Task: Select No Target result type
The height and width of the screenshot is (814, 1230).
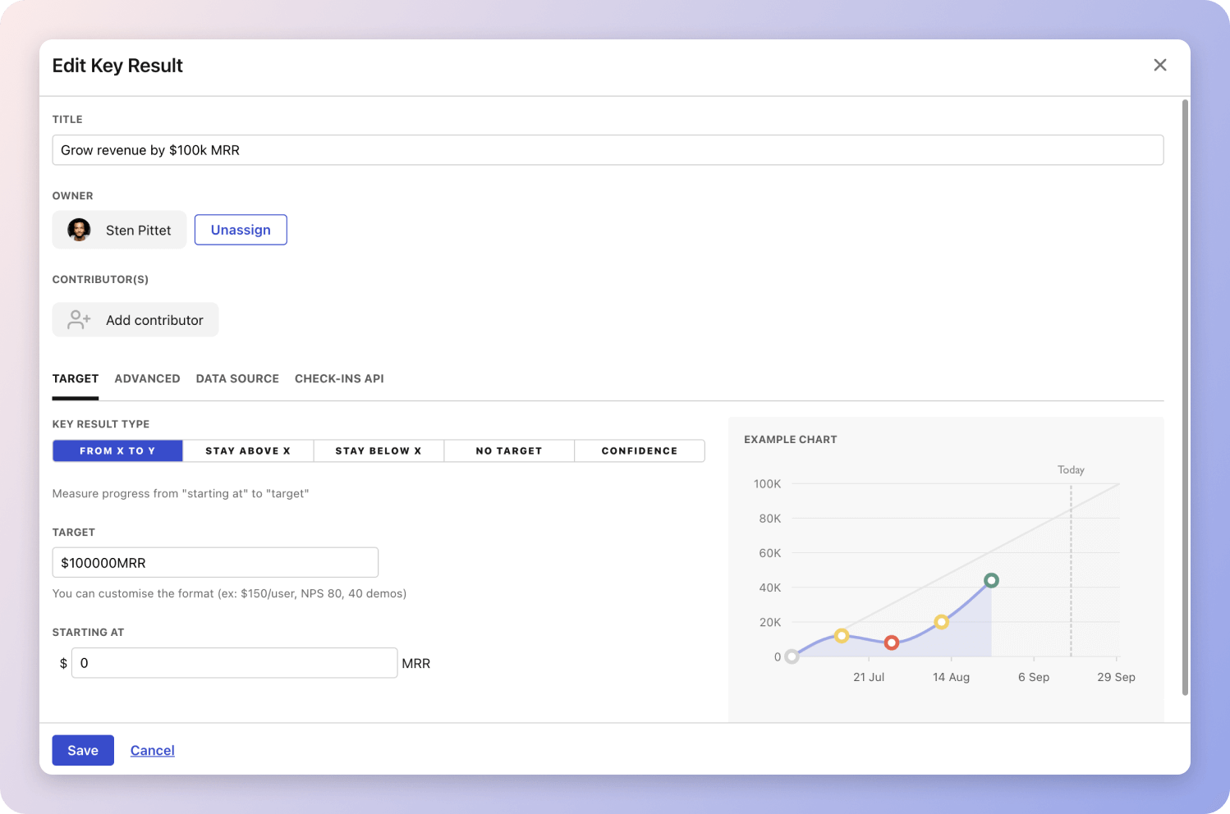Action: point(508,450)
